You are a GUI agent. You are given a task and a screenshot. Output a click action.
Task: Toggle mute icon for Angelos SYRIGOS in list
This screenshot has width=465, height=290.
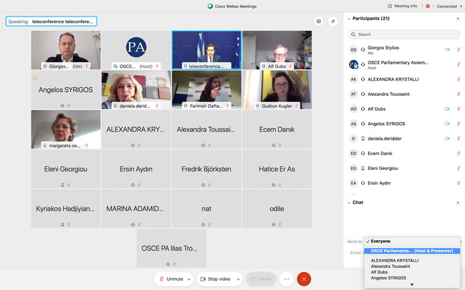pos(458,124)
